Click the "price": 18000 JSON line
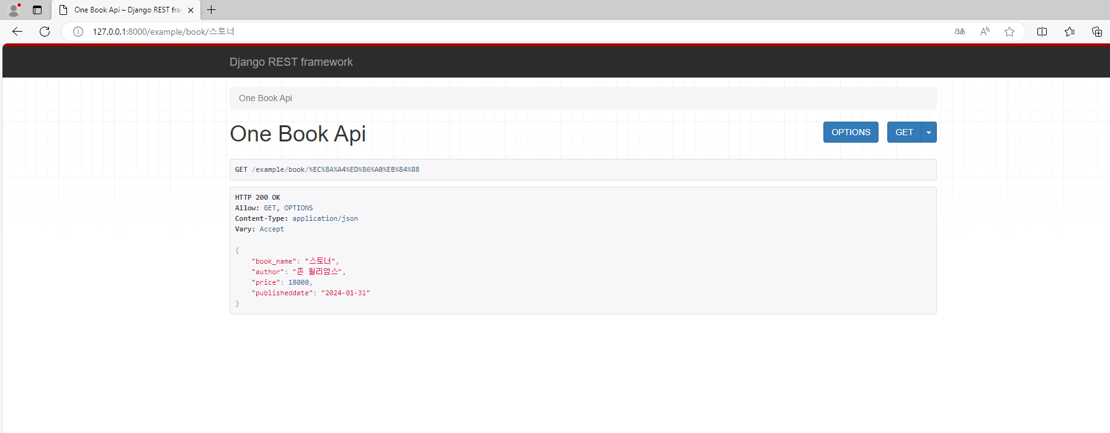Image resolution: width=1110 pixels, height=433 pixels. click(282, 282)
